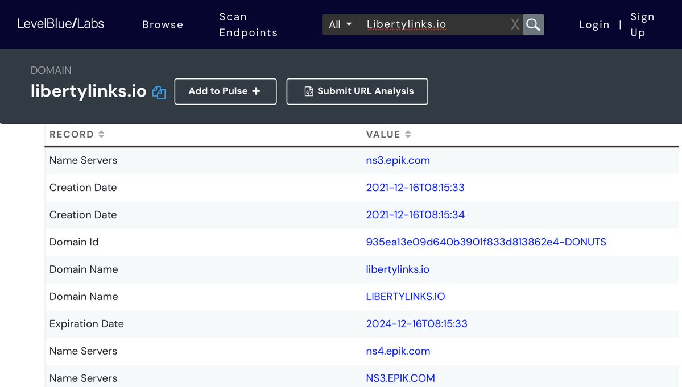682x387 pixels.
Task: Click the magnifying glass search icon
Action: (533, 24)
